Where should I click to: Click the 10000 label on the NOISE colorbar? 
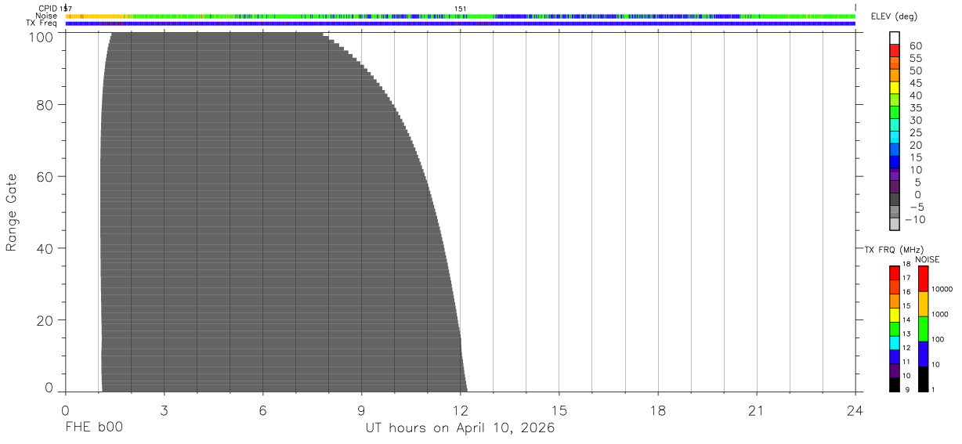click(942, 289)
